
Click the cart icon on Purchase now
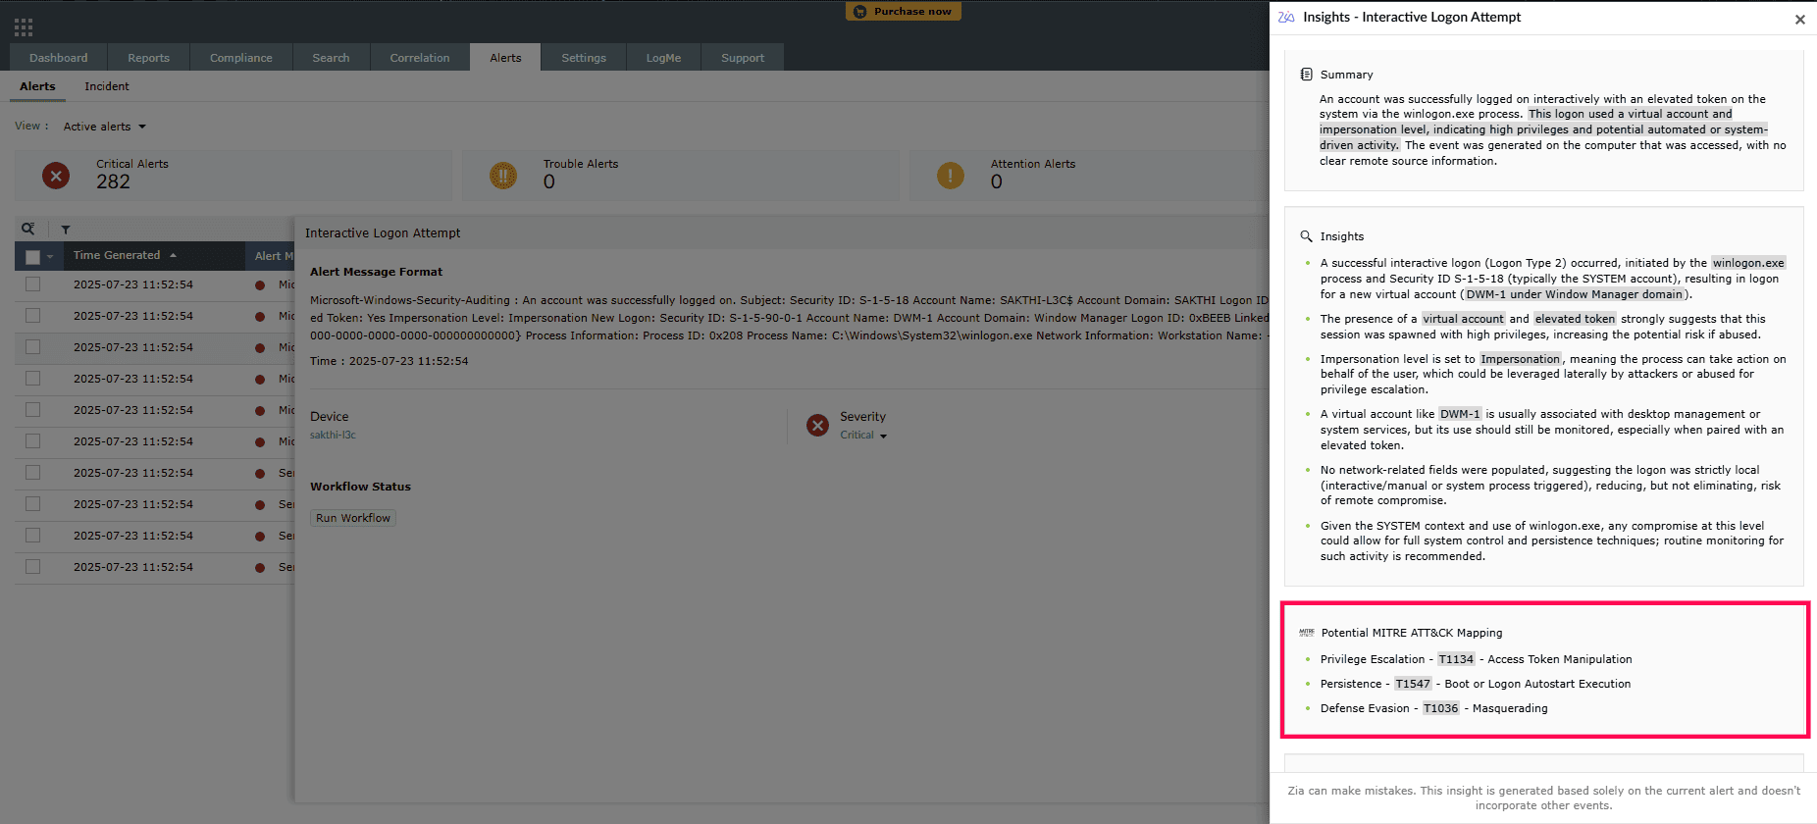[860, 12]
